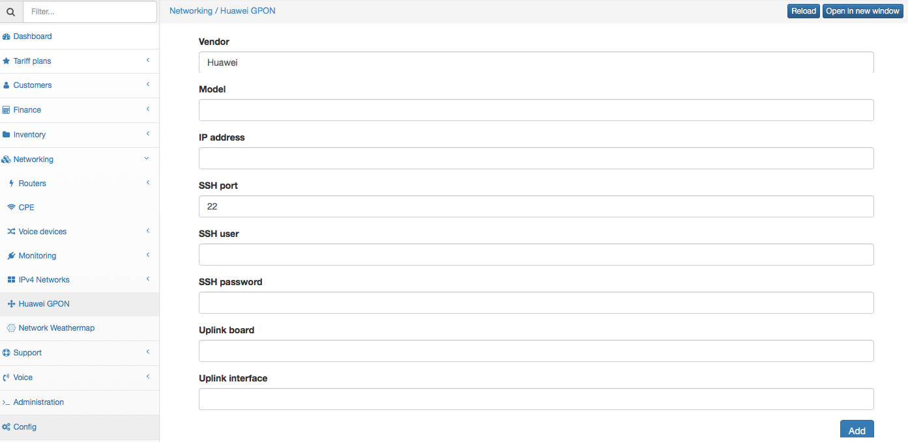Viewport: 908px width, 442px height.
Task: Click the Reload button
Action: pyautogui.click(x=804, y=11)
